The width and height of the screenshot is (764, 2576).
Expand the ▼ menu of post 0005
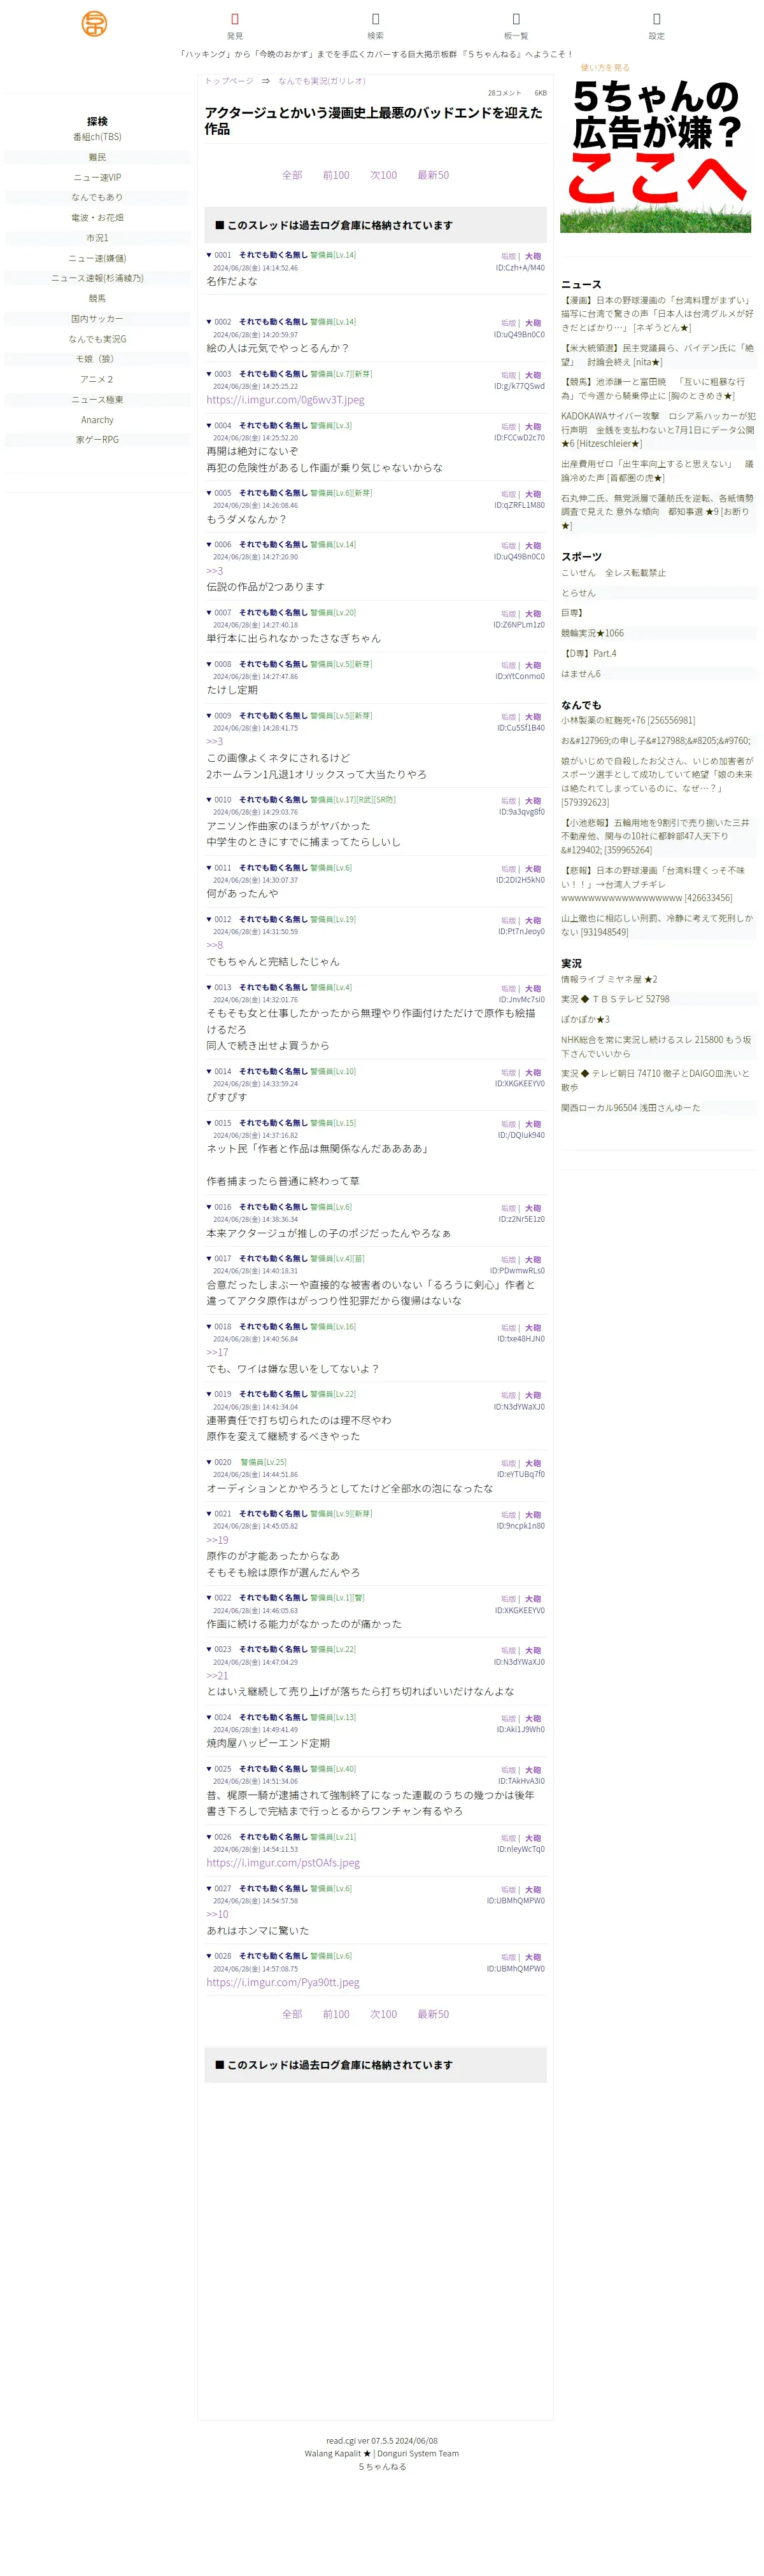click(x=209, y=493)
